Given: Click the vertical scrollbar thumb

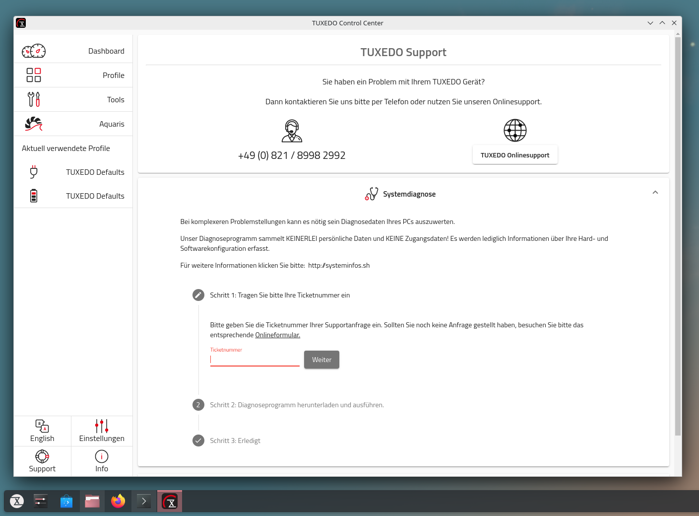Looking at the screenshot, I should click(678, 237).
